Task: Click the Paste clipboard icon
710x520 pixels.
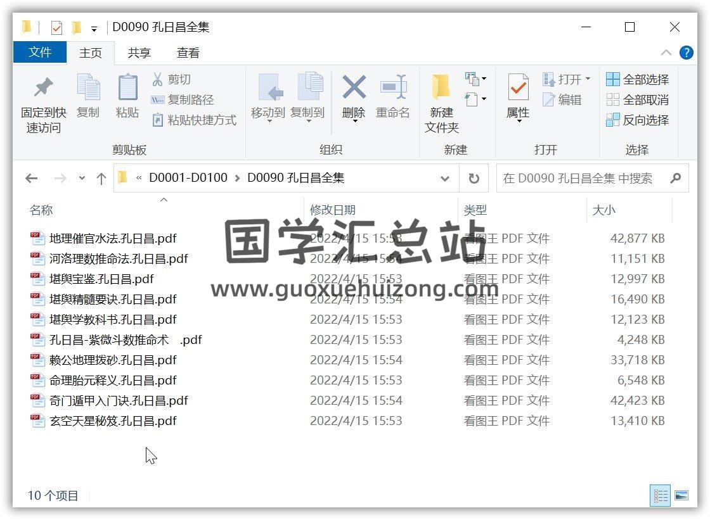Action: (127, 88)
